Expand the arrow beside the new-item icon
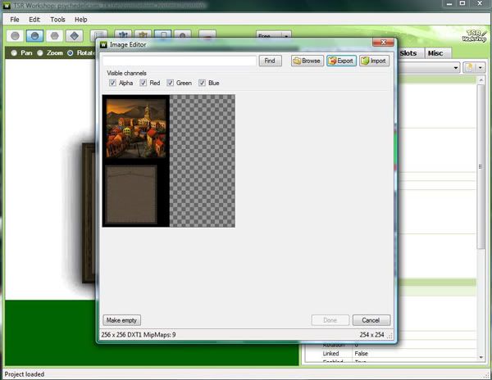 tap(480, 68)
